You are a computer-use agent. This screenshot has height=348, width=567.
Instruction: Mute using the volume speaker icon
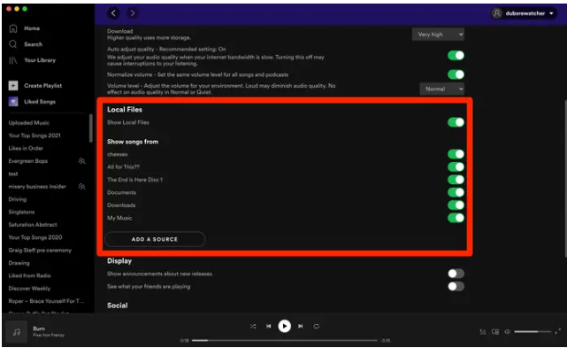tap(508, 332)
